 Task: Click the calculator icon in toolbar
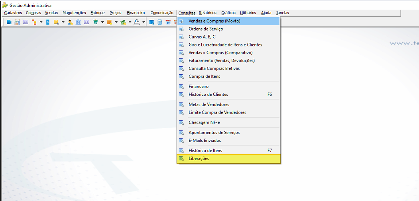tap(160, 22)
